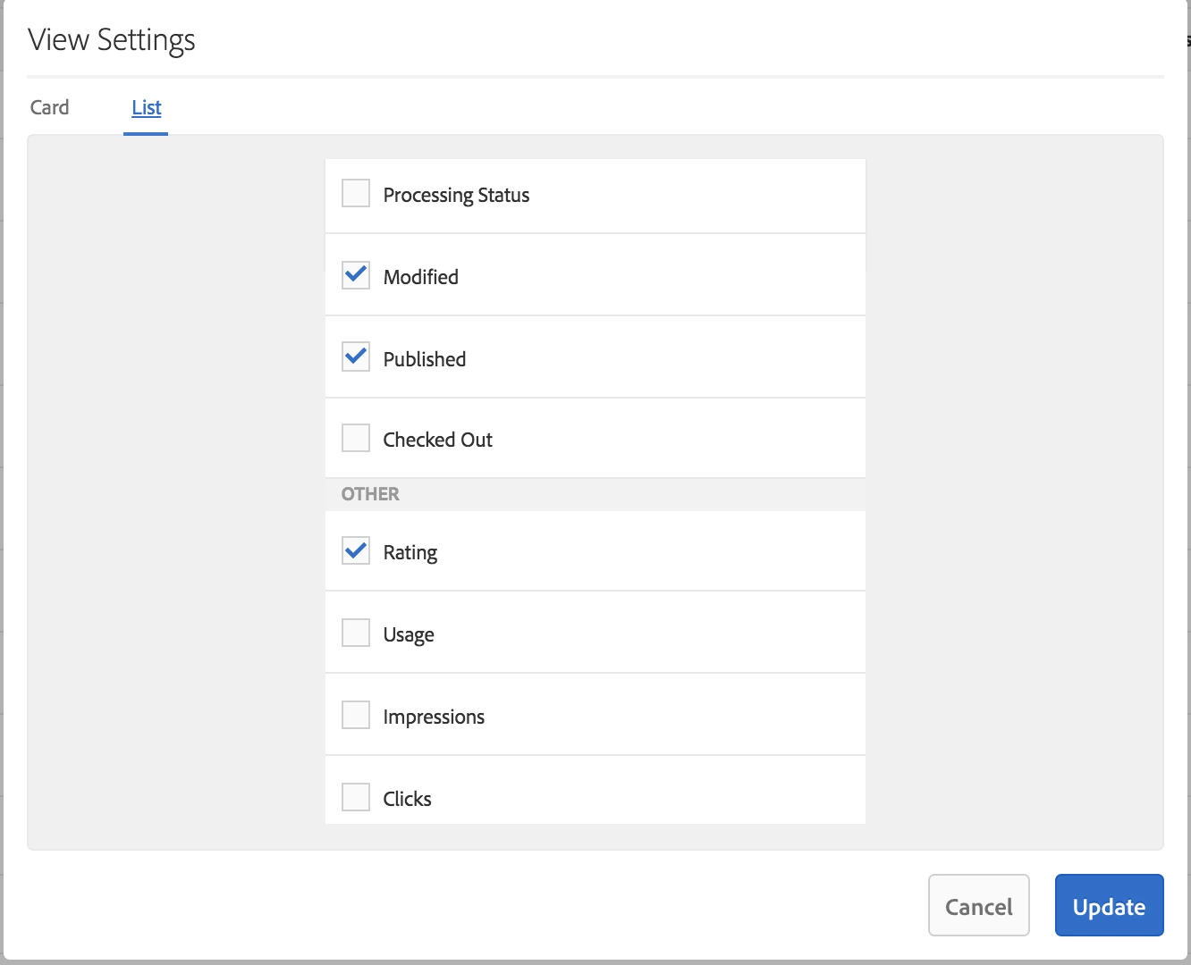Uncheck the Published checkbox
This screenshot has height=965, width=1191.
pos(356,357)
